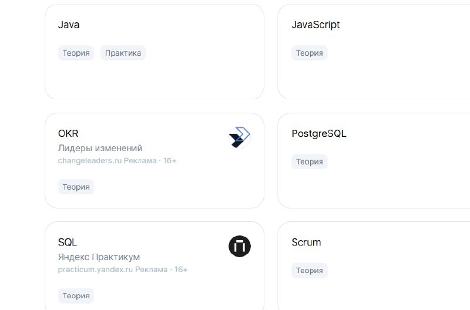Select the Теория tag under OKR
Image resolution: width=470 pixels, height=310 pixels.
(76, 187)
